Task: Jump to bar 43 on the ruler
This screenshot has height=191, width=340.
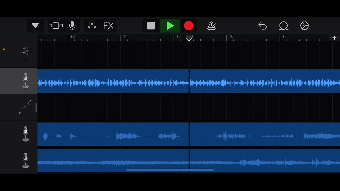Action: point(72,36)
